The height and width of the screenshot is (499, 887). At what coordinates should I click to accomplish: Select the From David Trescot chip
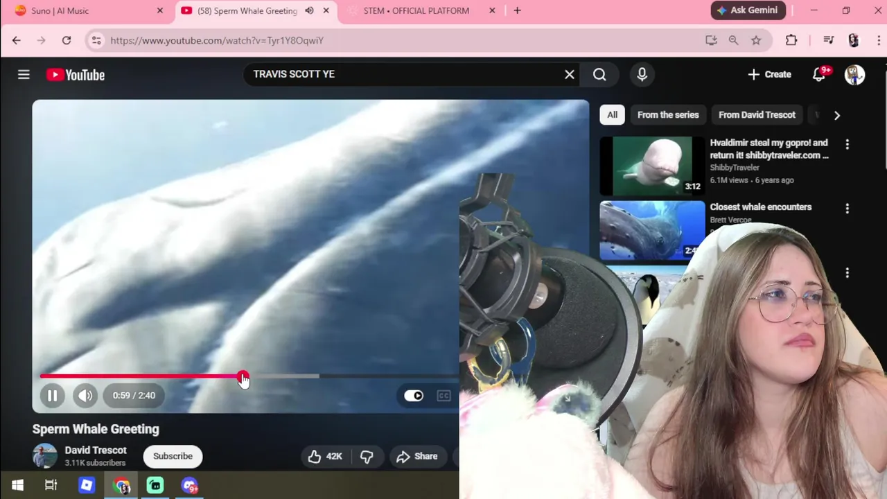click(x=757, y=115)
